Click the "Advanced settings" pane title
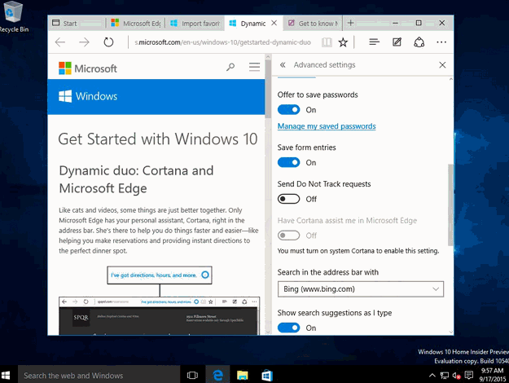 coord(324,65)
